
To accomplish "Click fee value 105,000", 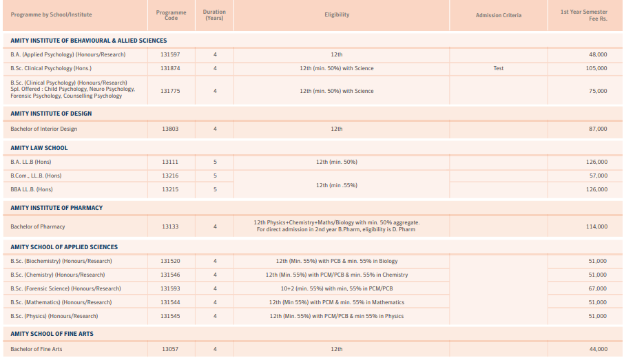I will click(x=596, y=68).
